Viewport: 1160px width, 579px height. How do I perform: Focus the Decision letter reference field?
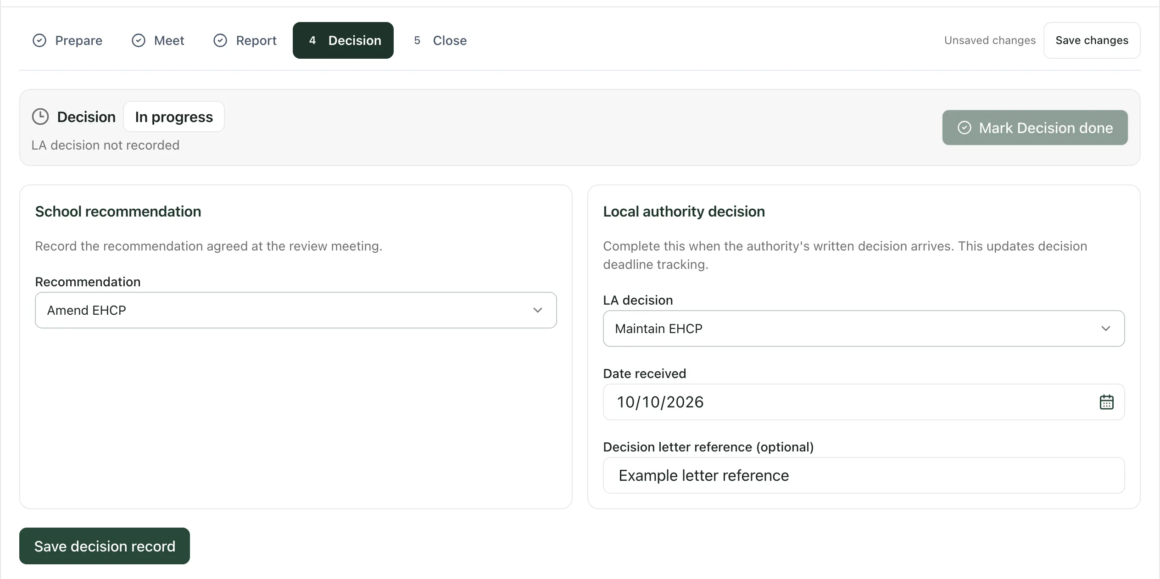[864, 475]
